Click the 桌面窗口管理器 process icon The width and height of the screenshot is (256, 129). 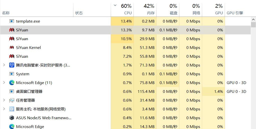pos(12,92)
